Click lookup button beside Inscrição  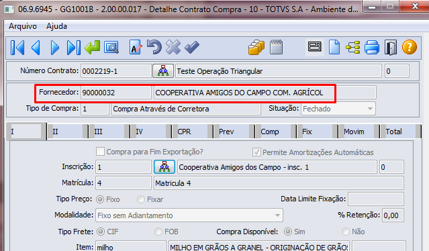(x=164, y=167)
